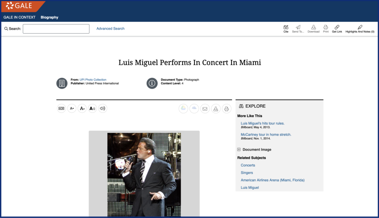Open the Cite tool
The image size is (379, 218).
pos(286,29)
